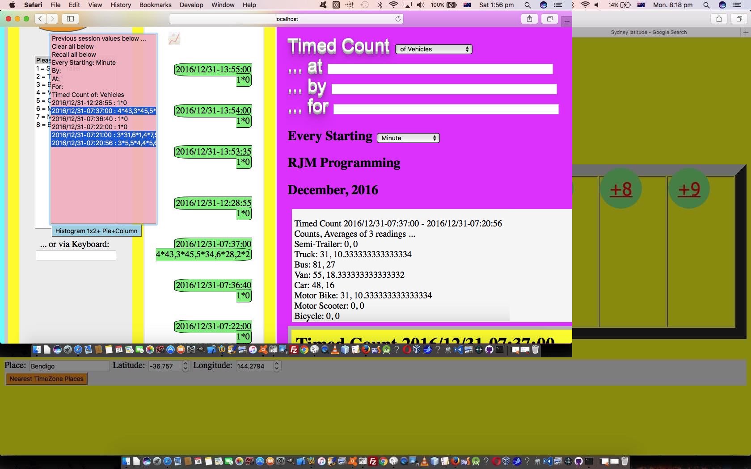Launch Google Chrome from the Dock
751x469 pixels.
304,350
